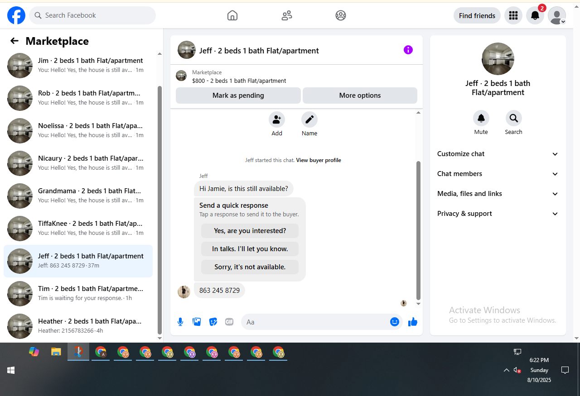Click the Facebook logo icon

point(16,15)
